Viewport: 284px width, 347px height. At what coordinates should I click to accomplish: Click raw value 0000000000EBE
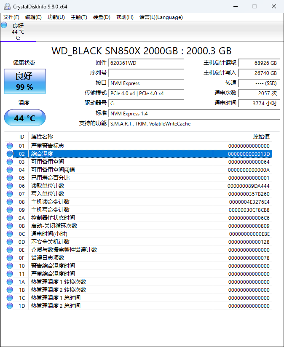tap(249, 234)
